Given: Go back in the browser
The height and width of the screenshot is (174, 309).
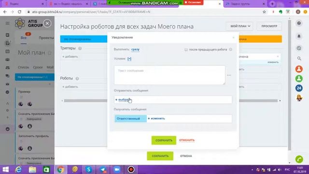Looking at the screenshot, I should pyautogui.click(x=5, y=12).
